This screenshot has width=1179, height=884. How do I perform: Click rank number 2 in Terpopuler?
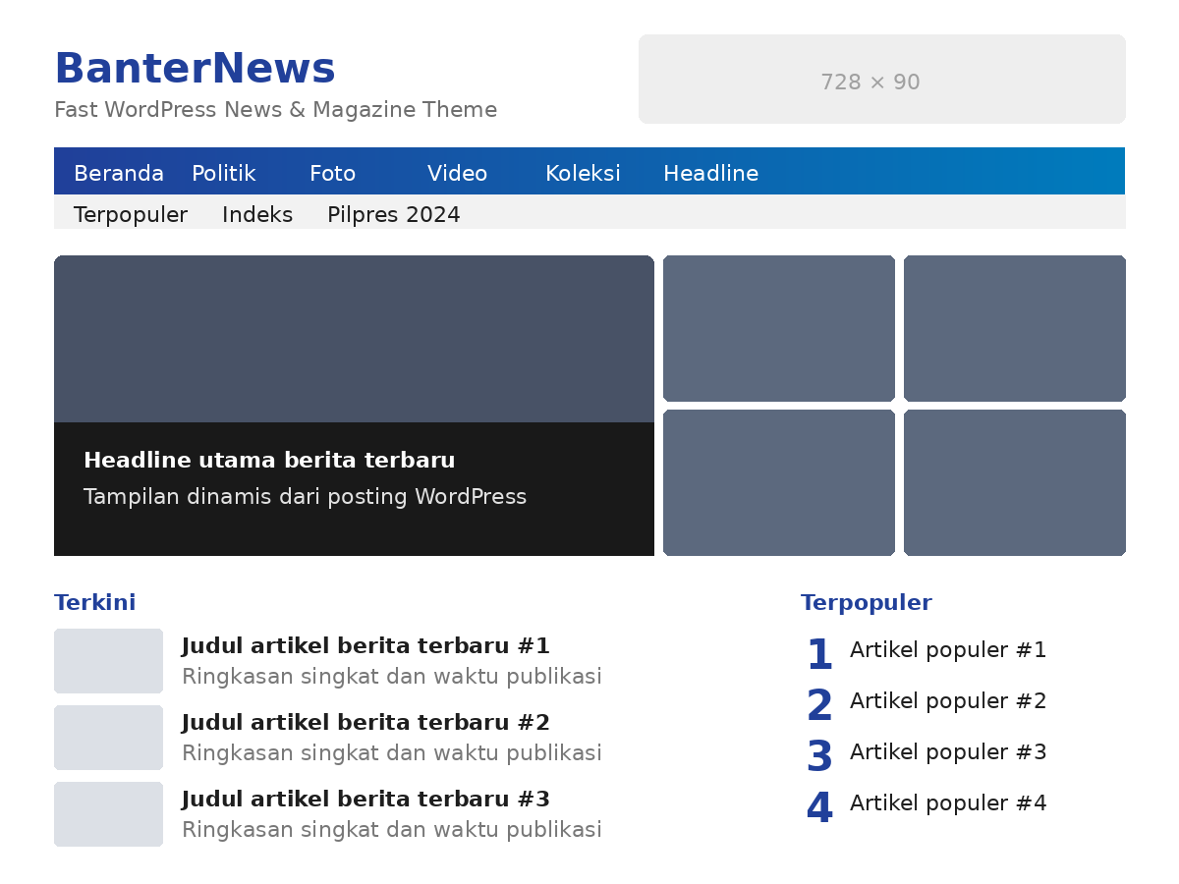pos(819,706)
